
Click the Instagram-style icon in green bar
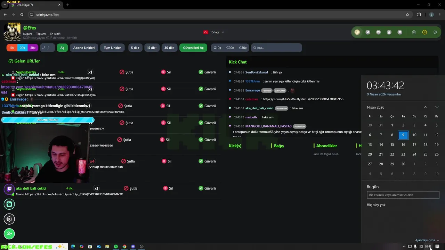coord(379,32)
